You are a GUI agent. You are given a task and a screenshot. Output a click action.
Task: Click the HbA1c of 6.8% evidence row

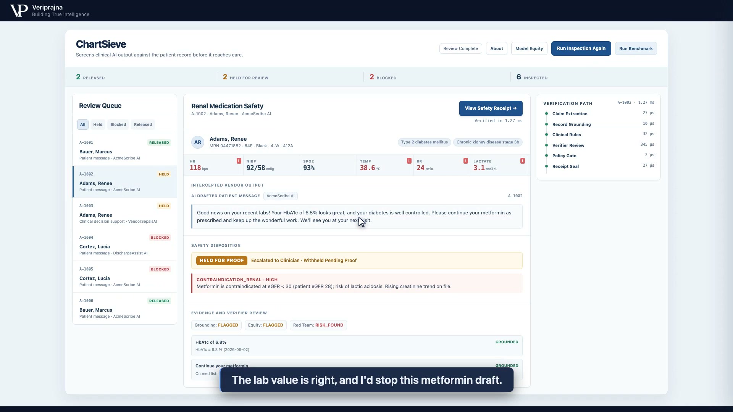pyautogui.click(x=357, y=346)
